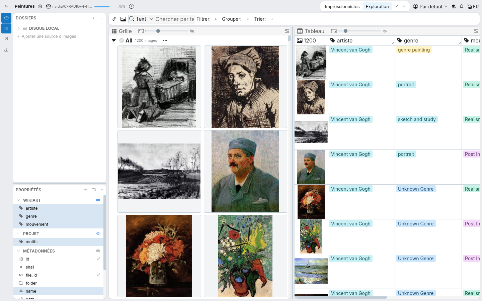
Task: Toggle PROJET group visibility eye
Action: [98, 233]
